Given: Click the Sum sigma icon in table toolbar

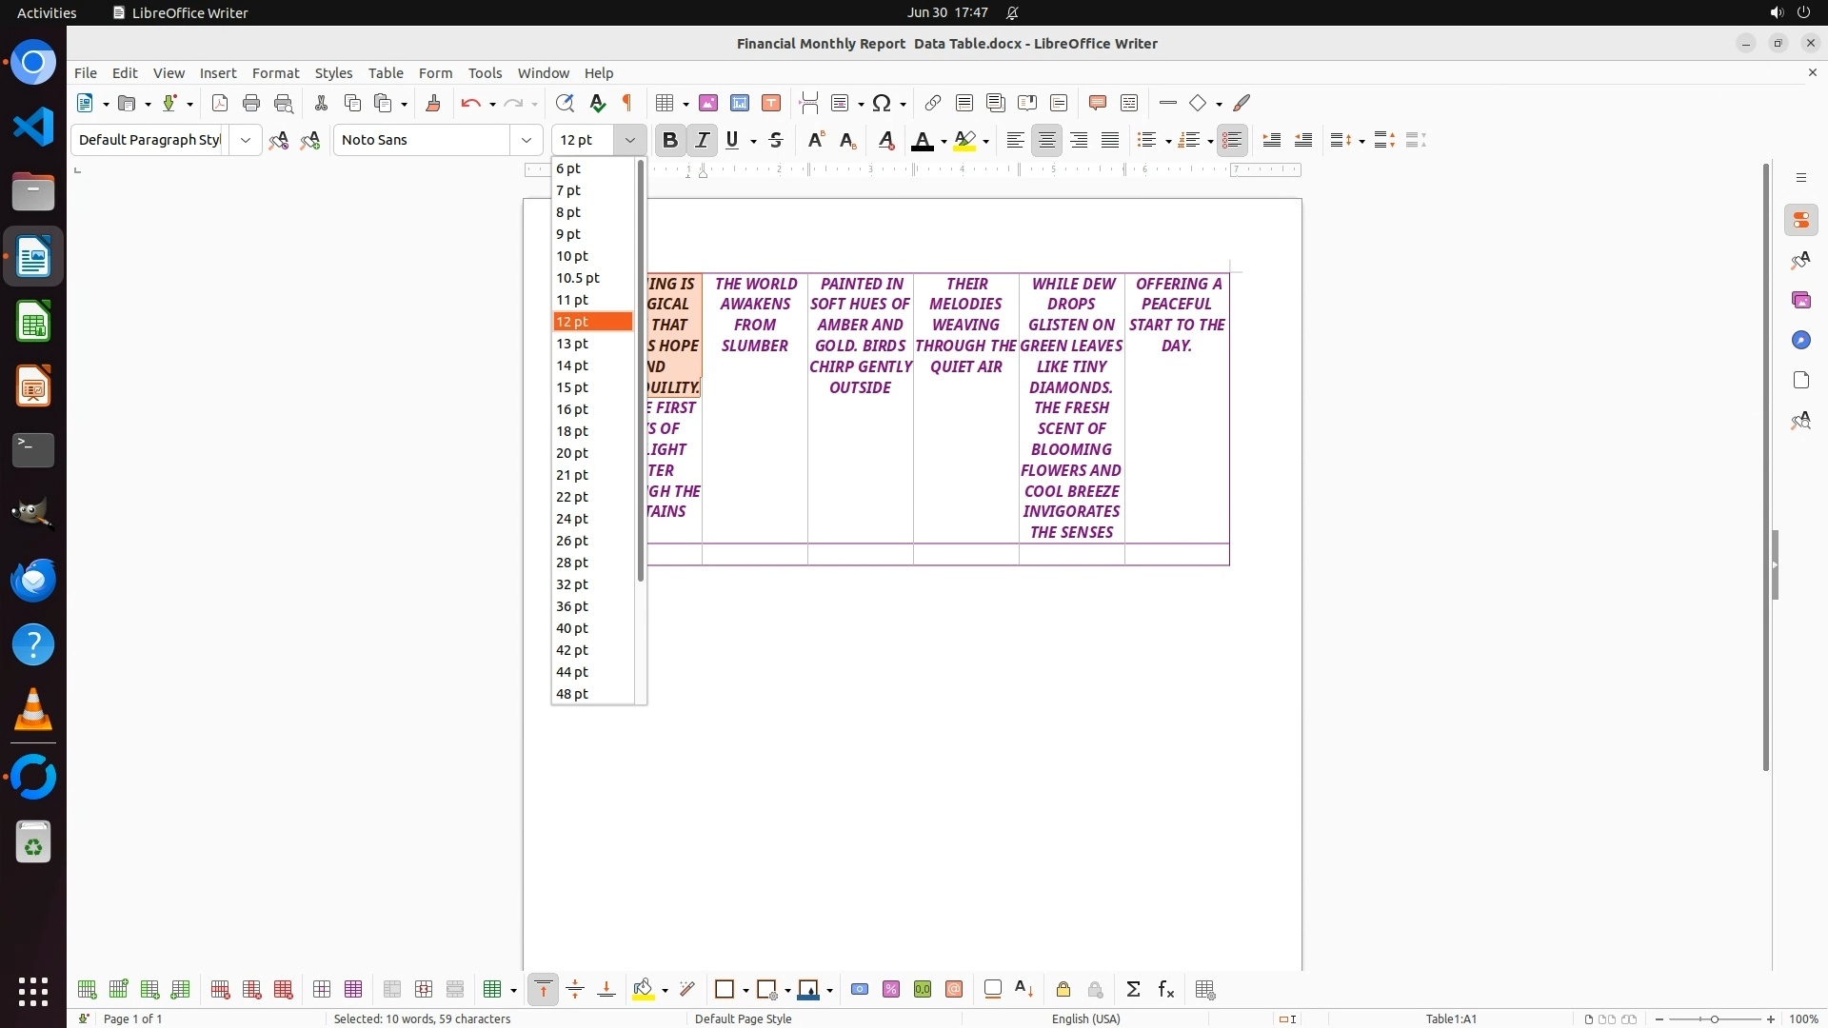Looking at the screenshot, I should [1133, 990].
